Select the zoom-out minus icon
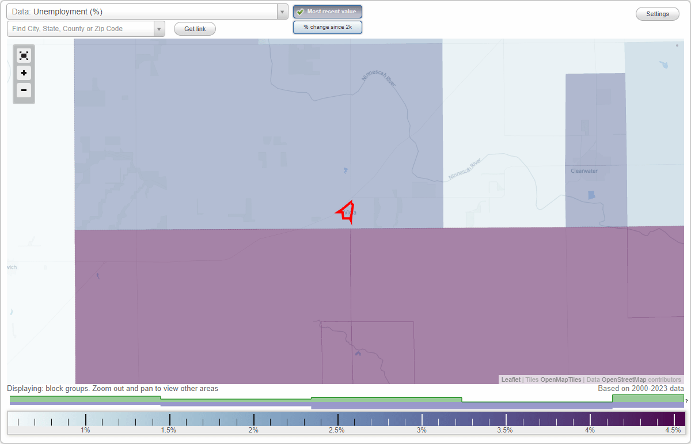The image size is (691, 444). [x=24, y=90]
